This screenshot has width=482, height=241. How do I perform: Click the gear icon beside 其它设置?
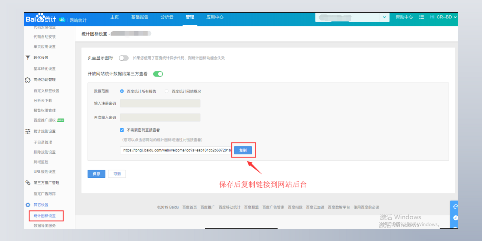coord(28,205)
